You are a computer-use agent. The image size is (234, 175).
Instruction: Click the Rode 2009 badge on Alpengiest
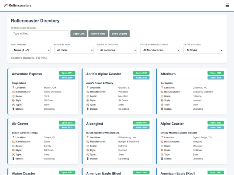click(x=141, y=127)
